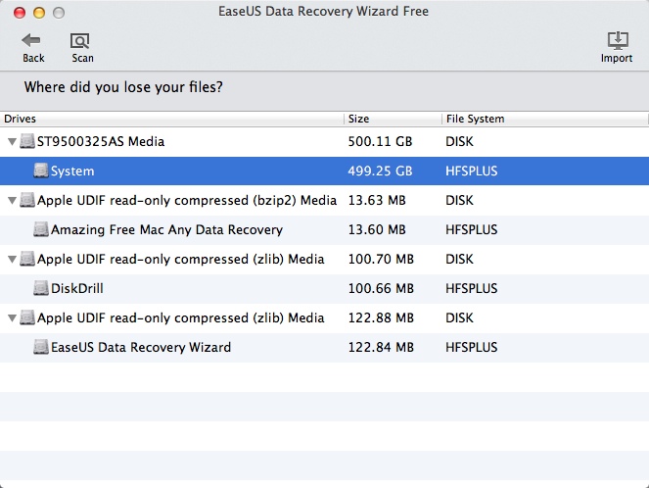Collapse the bzip2 compressed Media disclosure triangle
The height and width of the screenshot is (488, 649).
tap(12, 200)
